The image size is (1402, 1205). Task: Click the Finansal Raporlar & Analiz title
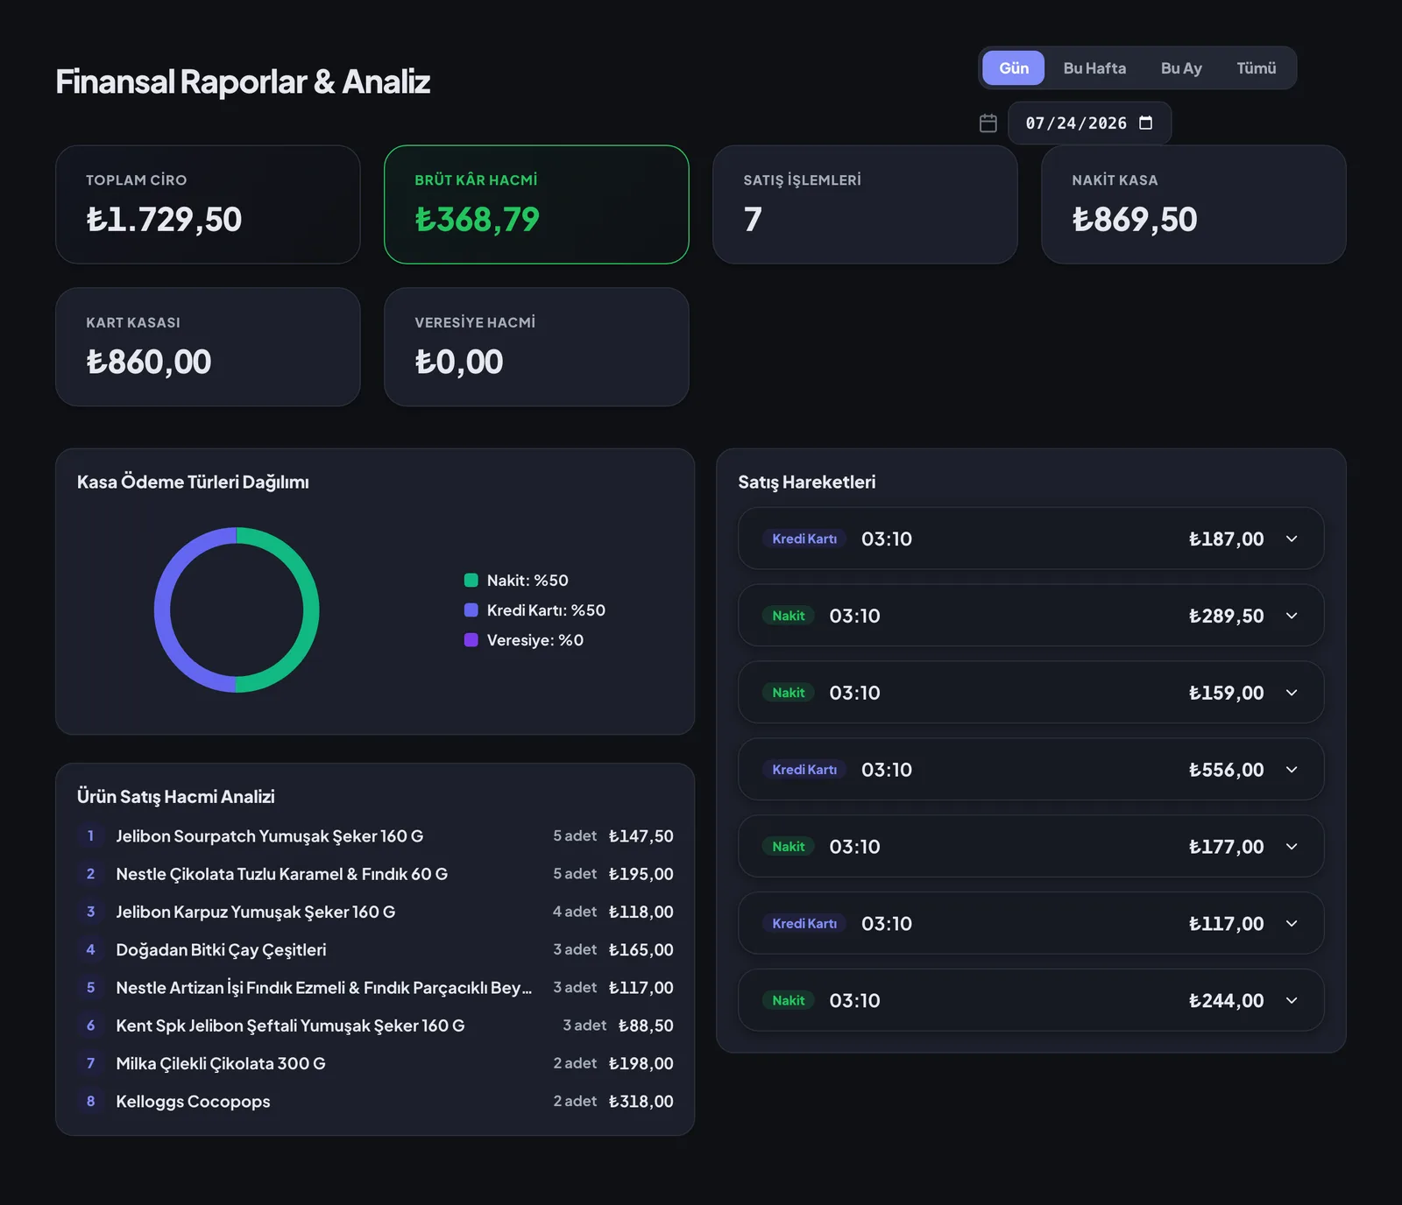coord(243,81)
